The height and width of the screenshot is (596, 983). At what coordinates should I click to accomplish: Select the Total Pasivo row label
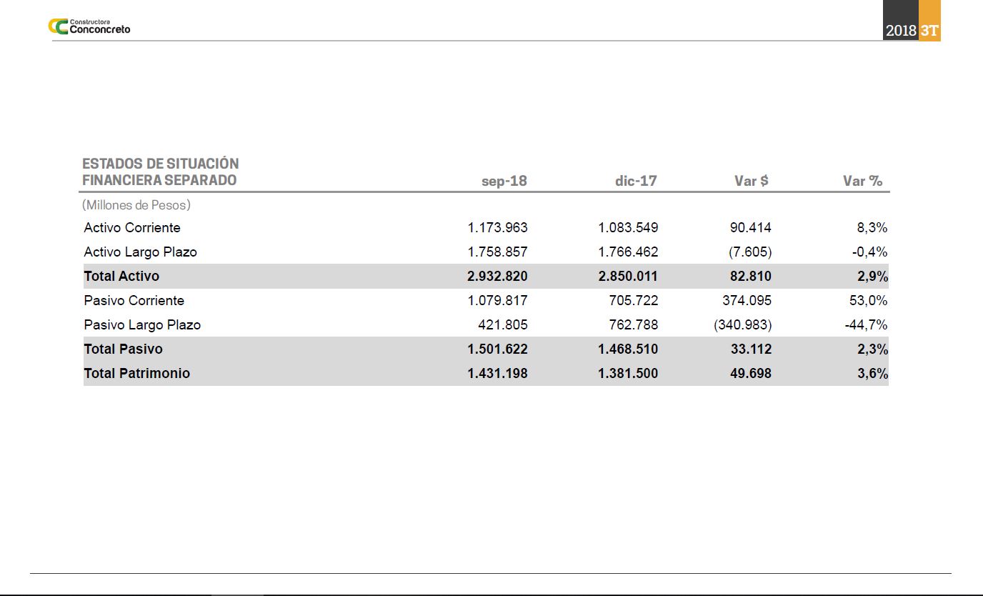coord(123,349)
